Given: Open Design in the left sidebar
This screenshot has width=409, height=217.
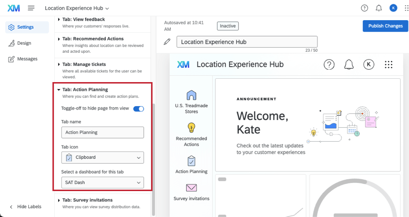Looking at the screenshot, I should click(20, 43).
